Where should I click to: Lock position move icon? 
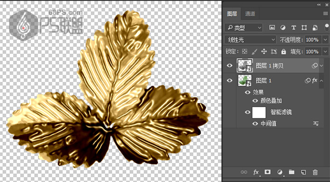tap(264, 52)
